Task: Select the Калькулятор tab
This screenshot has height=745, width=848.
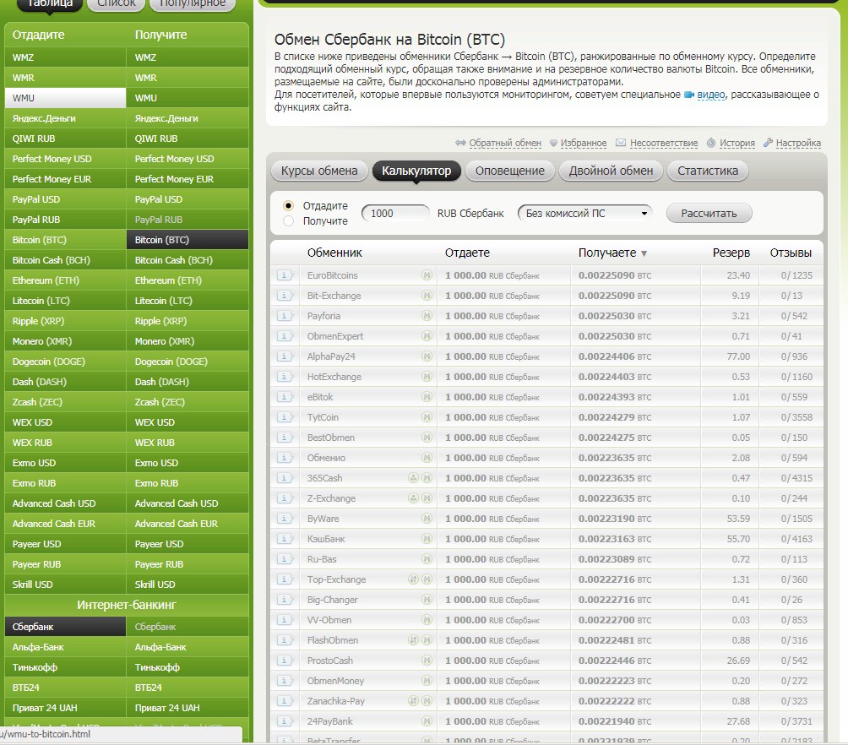Action: click(416, 171)
